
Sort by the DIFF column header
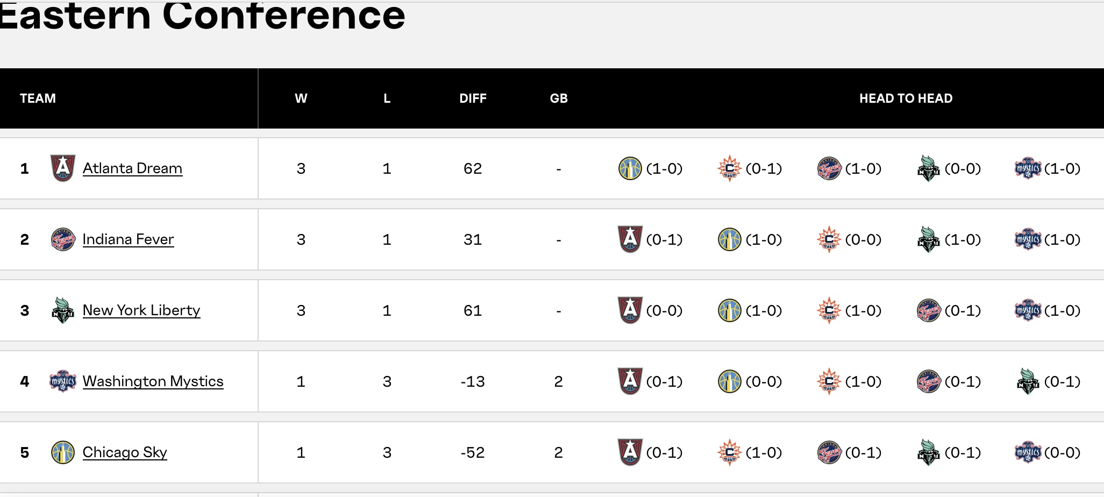click(x=473, y=98)
